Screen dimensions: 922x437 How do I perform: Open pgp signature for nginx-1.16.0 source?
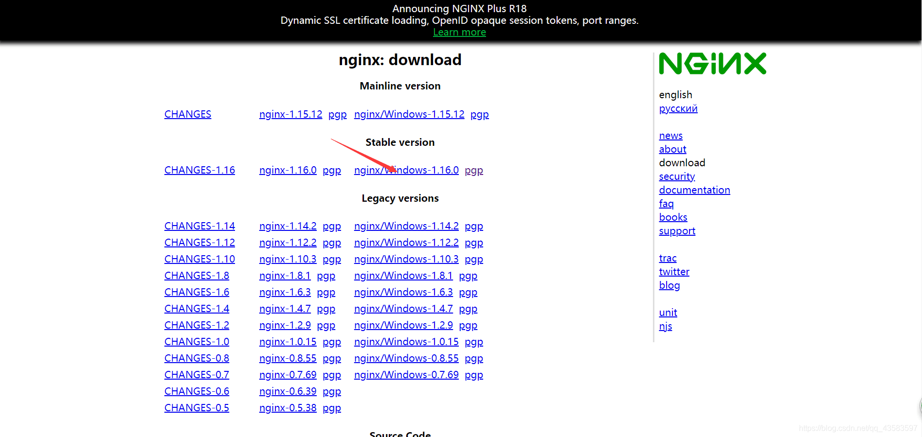tap(331, 170)
